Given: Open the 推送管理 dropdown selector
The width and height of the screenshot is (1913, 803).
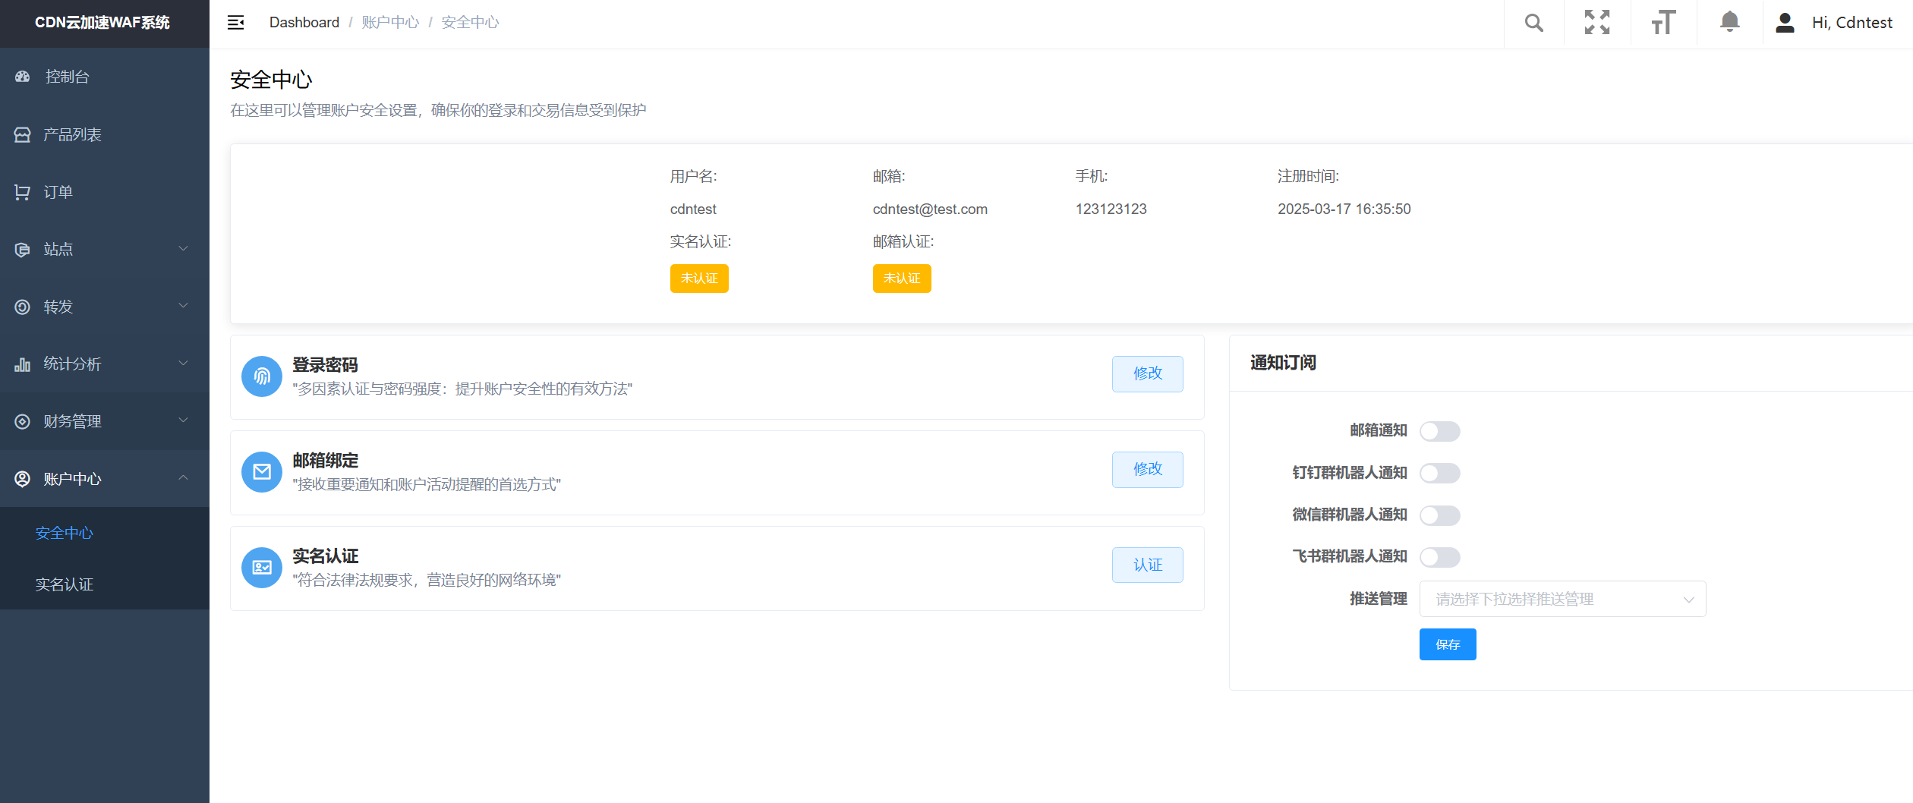Looking at the screenshot, I should tap(1562, 599).
